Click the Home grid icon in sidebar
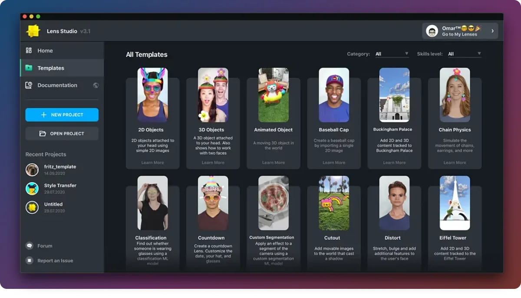This screenshot has height=298, width=521. point(29,51)
